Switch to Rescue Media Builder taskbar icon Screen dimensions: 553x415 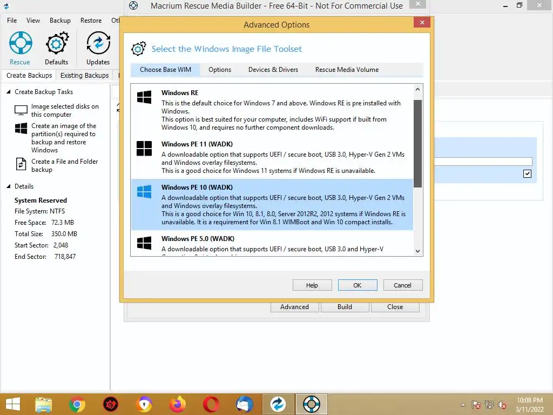[x=312, y=404]
